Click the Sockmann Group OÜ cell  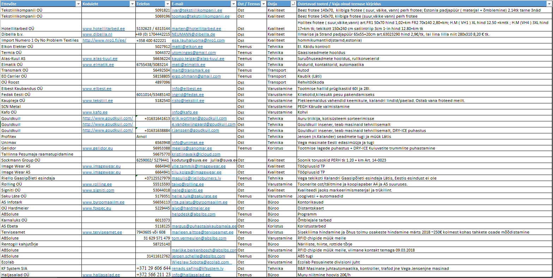click(41, 160)
